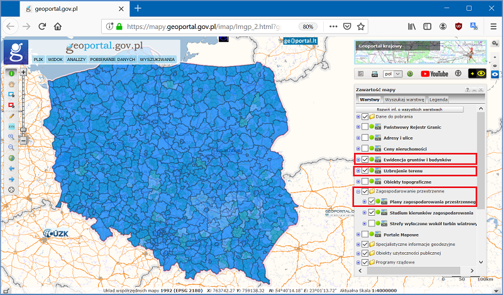Toggle high contrast eye mode icon
The width and height of the screenshot is (503, 295).
click(477, 74)
